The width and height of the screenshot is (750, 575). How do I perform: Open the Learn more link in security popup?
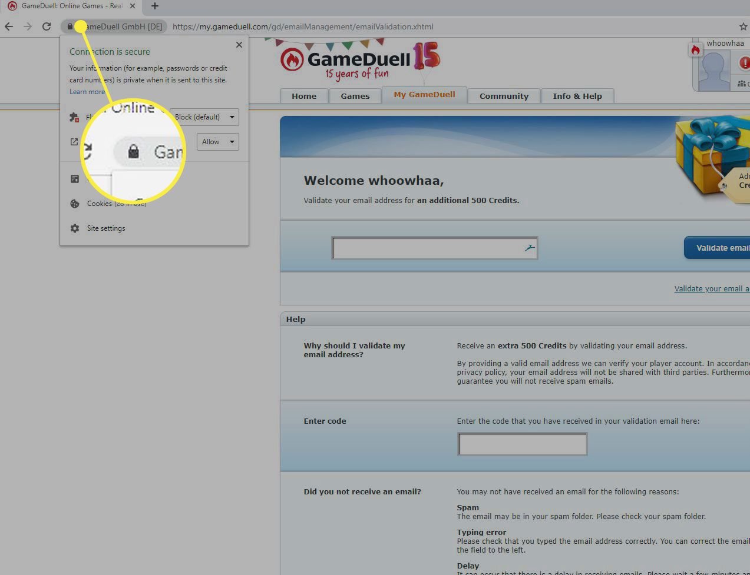[x=87, y=92]
